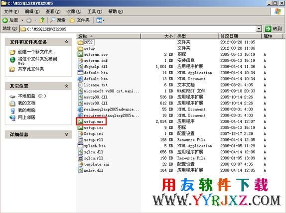Viewport: 286px width, 213px height.
Task: Select the msvcp80.dll file icon
Action: 80,97
